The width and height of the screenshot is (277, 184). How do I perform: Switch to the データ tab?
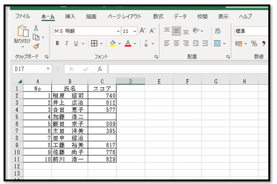180,17
